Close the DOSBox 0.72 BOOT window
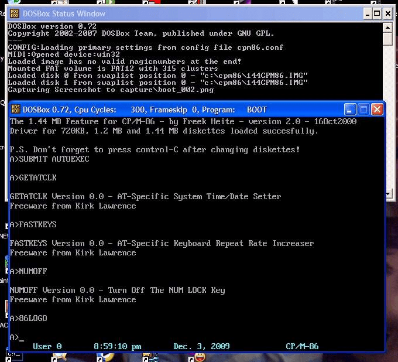This screenshot has width=398, height=362. [377, 110]
